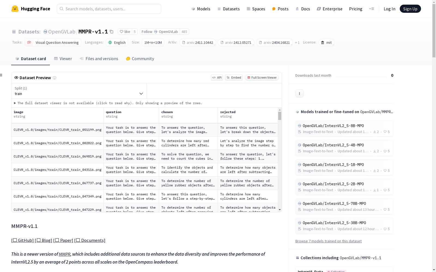Click the Log In link
The height and width of the screenshot is (272, 436).
click(389, 9)
